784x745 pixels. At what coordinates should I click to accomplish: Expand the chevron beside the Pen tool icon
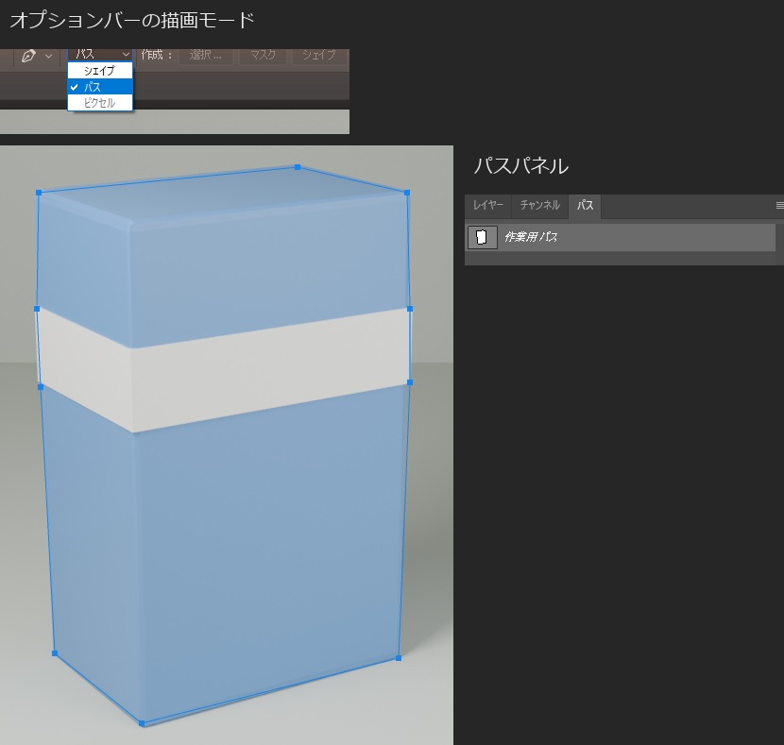pos(48,56)
